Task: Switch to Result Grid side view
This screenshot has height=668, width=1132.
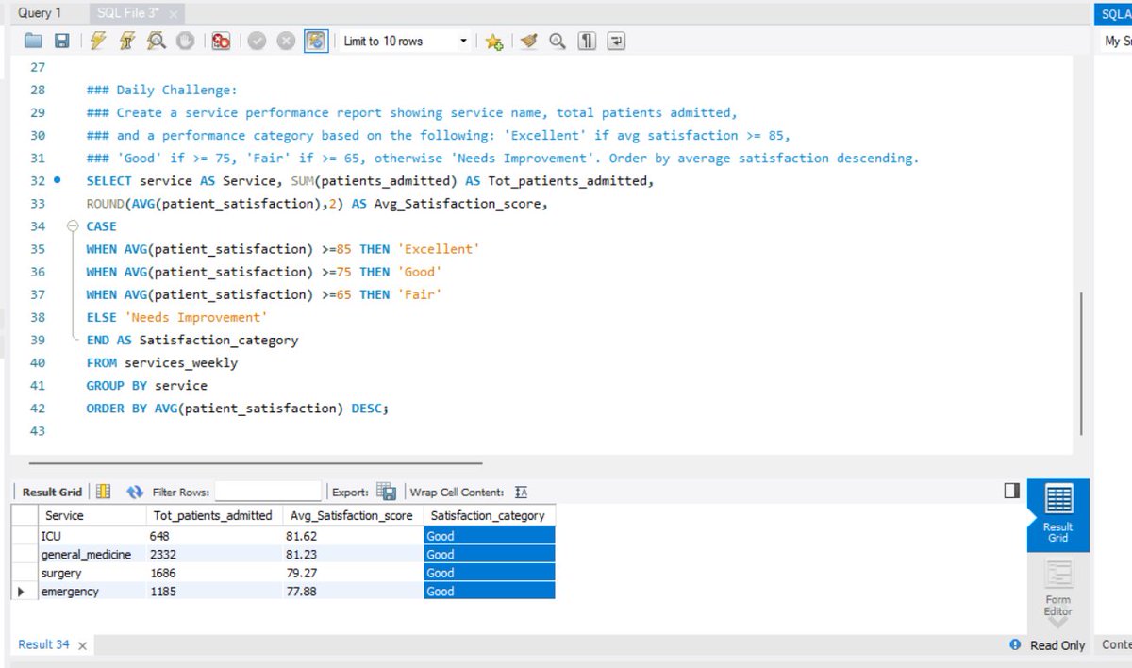Action: pos(1058,514)
